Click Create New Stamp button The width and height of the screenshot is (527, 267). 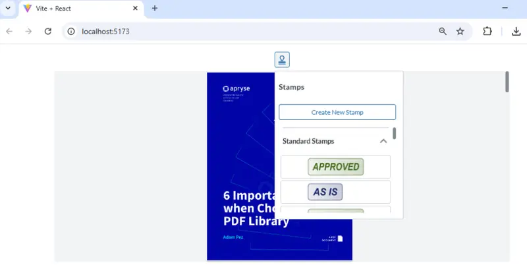pyautogui.click(x=337, y=112)
